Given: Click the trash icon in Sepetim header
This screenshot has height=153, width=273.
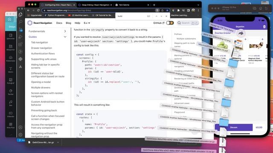Looking at the screenshot, I should tap(264, 27).
